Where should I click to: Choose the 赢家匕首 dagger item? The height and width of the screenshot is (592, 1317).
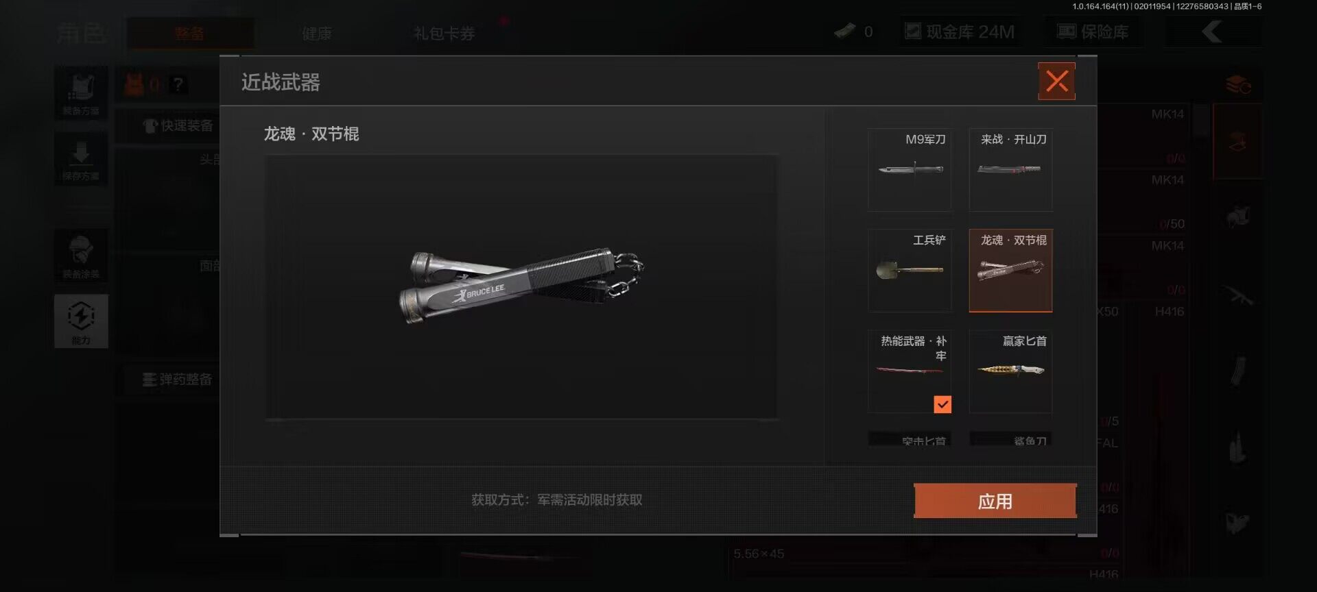1010,371
